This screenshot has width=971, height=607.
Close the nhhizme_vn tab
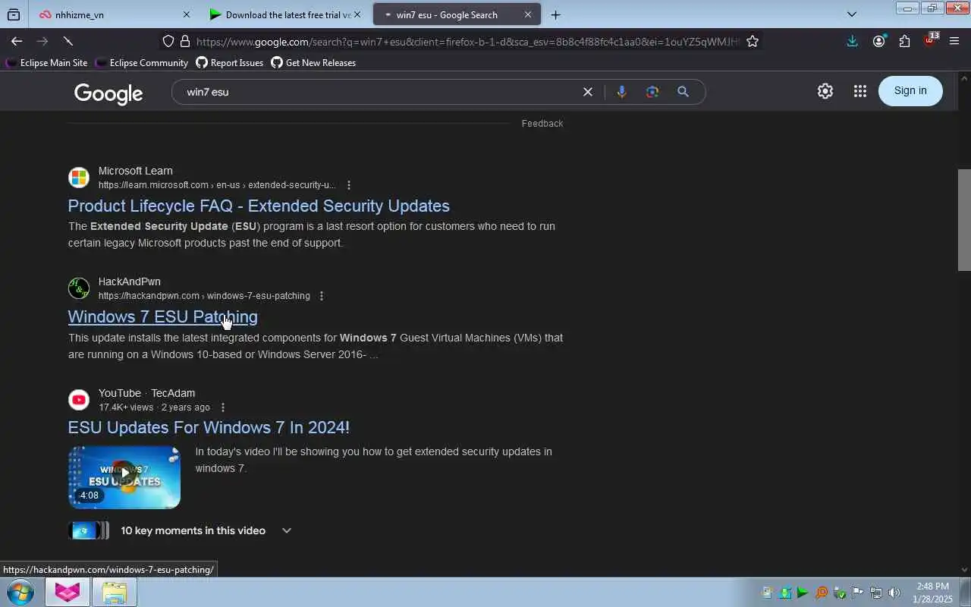[x=187, y=14]
